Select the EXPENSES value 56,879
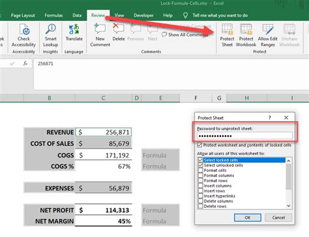Screen dimensions: 309x237 click(104, 188)
